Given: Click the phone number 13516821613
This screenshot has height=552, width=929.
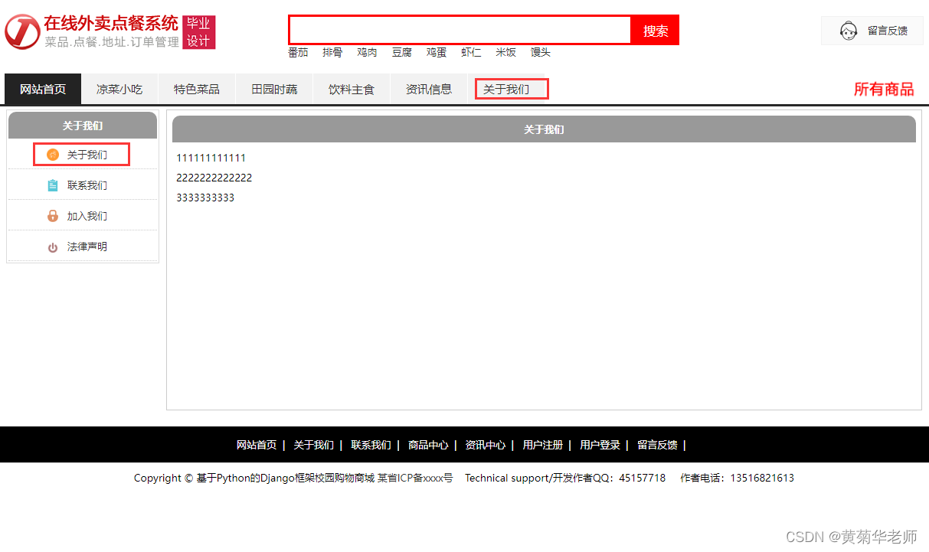Looking at the screenshot, I should (762, 478).
